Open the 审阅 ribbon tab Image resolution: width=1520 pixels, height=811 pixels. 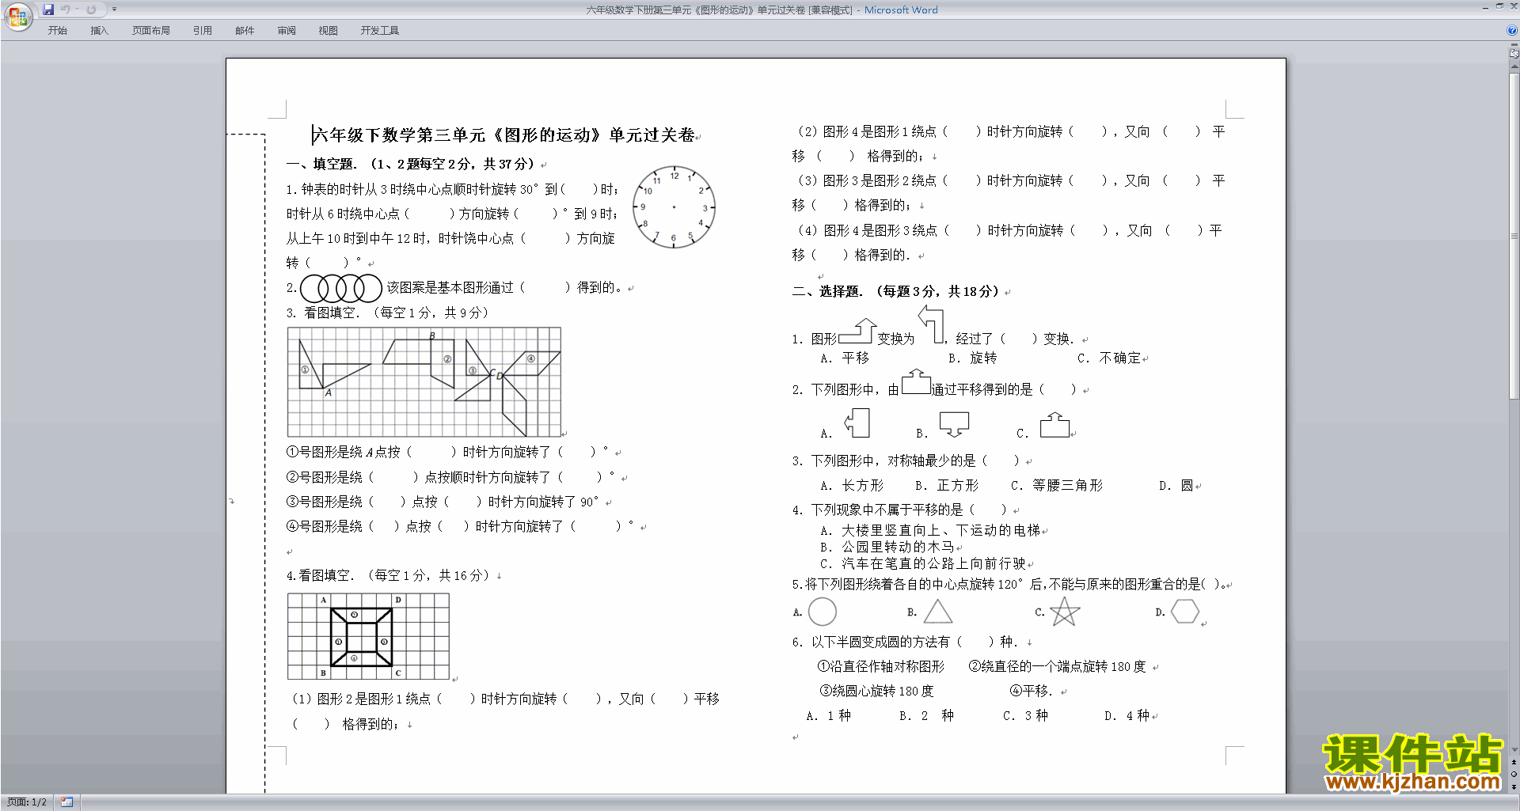tap(287, 31)
